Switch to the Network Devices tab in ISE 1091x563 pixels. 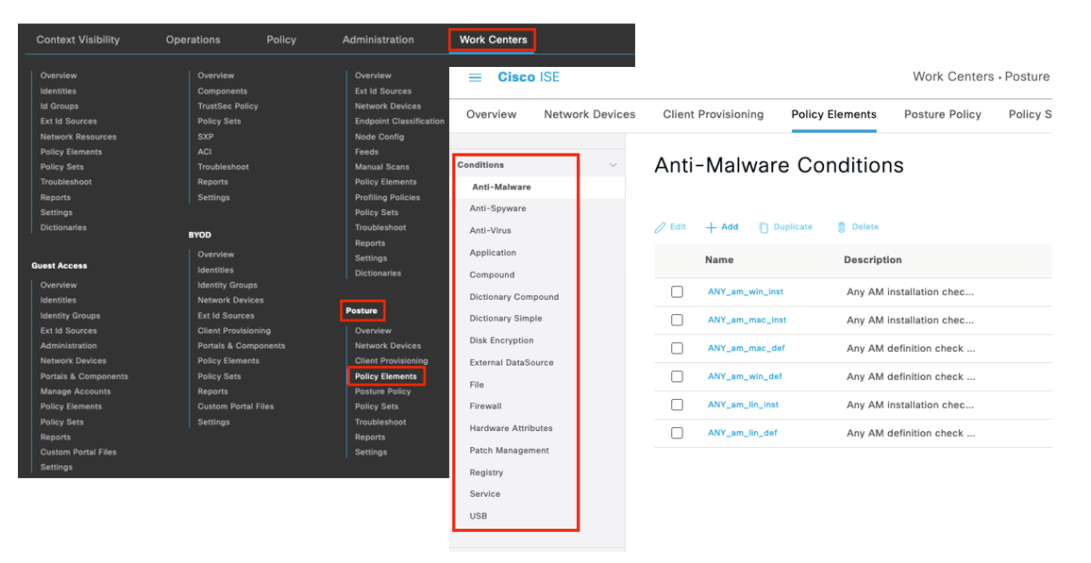click(x=589, y=115)
